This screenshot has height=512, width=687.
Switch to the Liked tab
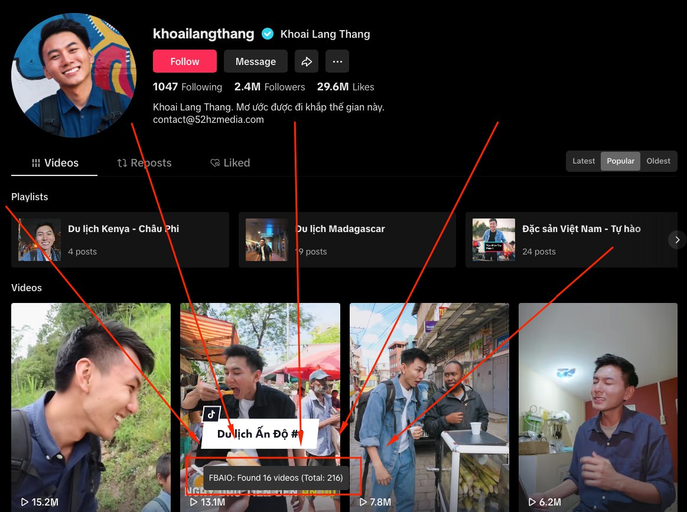[230, 163]
